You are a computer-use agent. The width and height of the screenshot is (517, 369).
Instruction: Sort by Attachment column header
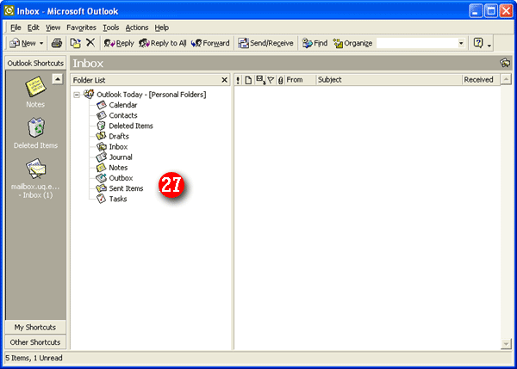point(280,80)
